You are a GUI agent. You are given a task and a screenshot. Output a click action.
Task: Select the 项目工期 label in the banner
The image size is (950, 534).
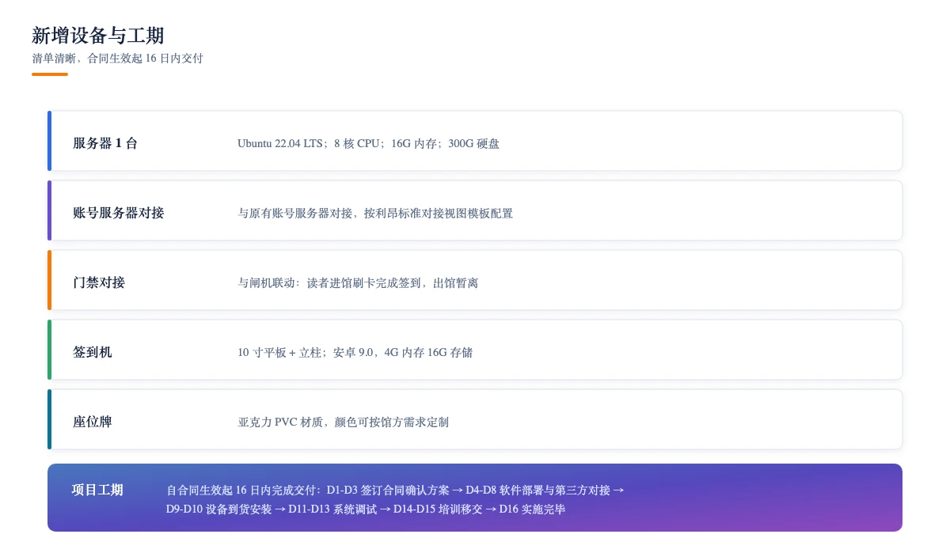click(97, 490)
